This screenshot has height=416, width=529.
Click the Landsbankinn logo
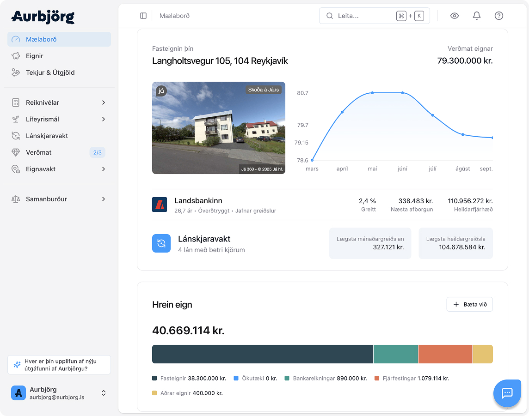160,205
